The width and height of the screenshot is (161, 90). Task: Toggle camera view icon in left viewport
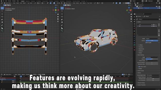click(x=58, y=19)
